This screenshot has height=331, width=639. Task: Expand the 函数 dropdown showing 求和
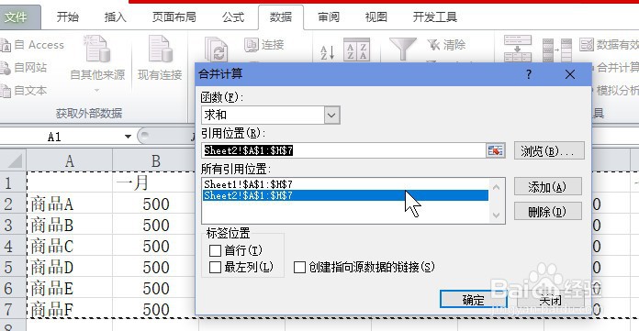(x=331, y=116)
